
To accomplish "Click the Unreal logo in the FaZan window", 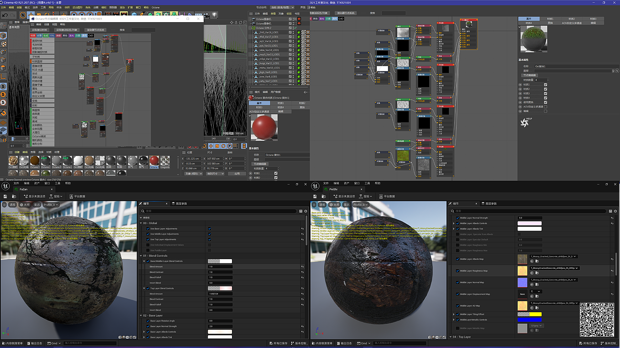I will tap(5, 186).
